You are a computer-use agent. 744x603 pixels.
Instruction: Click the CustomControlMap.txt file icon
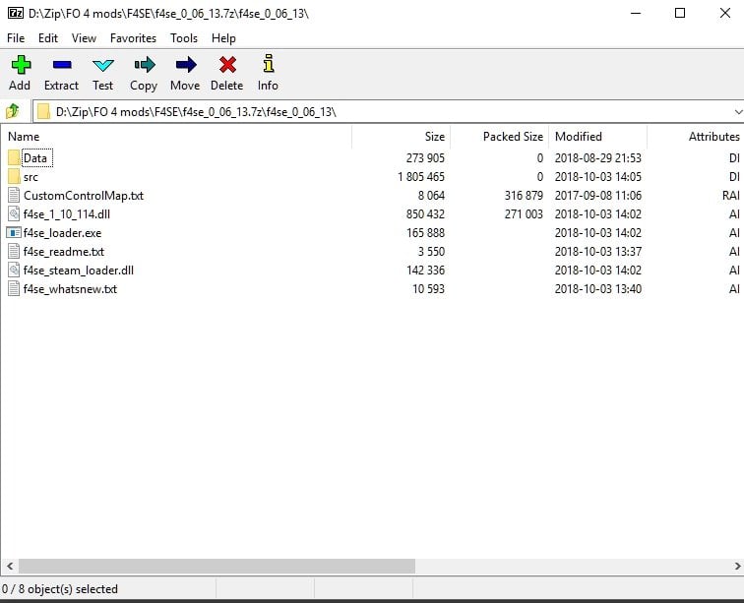[x=14, y=195]
